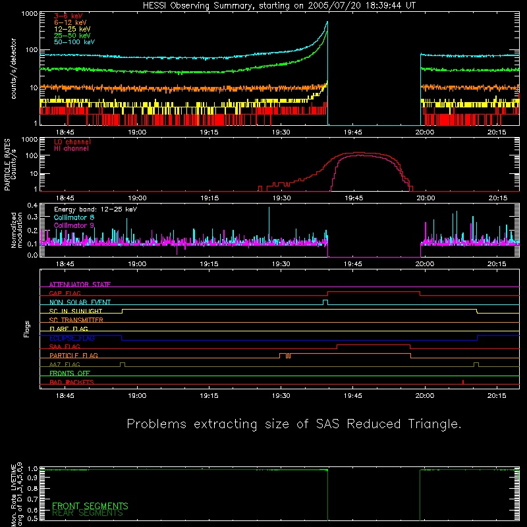Click the ECLIPSE FLAG label
Image resolution: width=527 pixels, height=527 pixels.
click(x=72, y=338)
